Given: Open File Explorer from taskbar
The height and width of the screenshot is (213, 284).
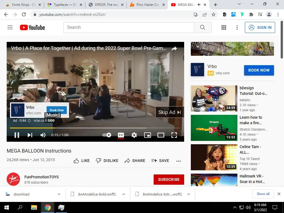Looking at the screenshot, I should (x=34, y=207).
